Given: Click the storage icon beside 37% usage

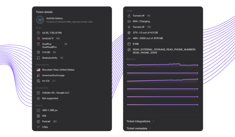Looking at the screenshot, I should [x=129, y=33].
